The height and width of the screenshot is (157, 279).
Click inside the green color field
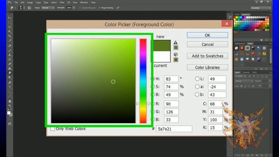coord(93,81)
